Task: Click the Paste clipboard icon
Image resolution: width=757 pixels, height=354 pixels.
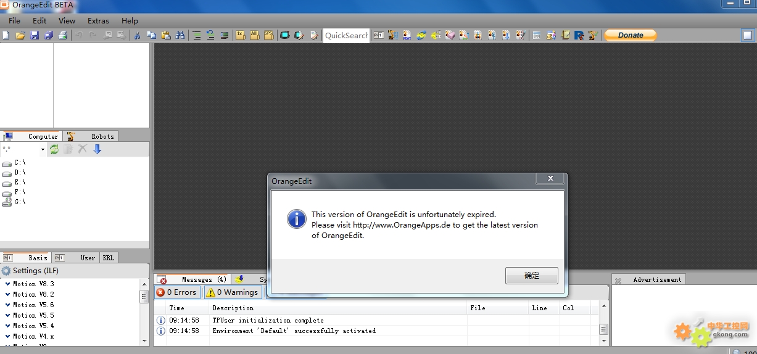Action: tap(165, 35)
